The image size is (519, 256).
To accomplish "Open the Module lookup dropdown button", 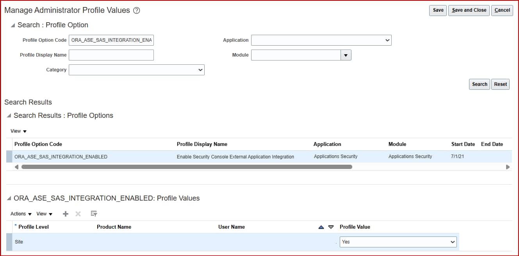I will tap(346, 55).
